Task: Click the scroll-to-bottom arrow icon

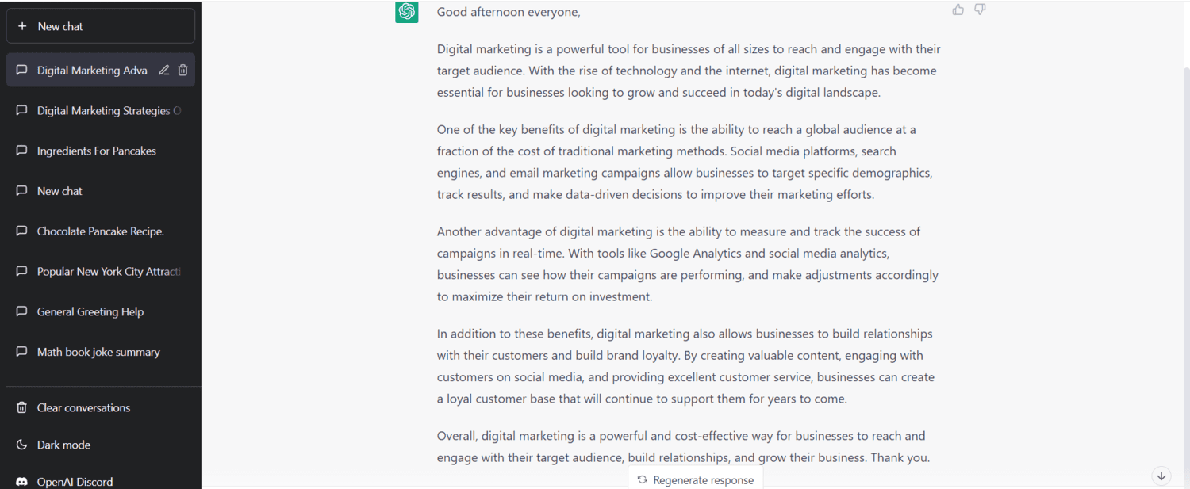Action: pos(1161,476)
